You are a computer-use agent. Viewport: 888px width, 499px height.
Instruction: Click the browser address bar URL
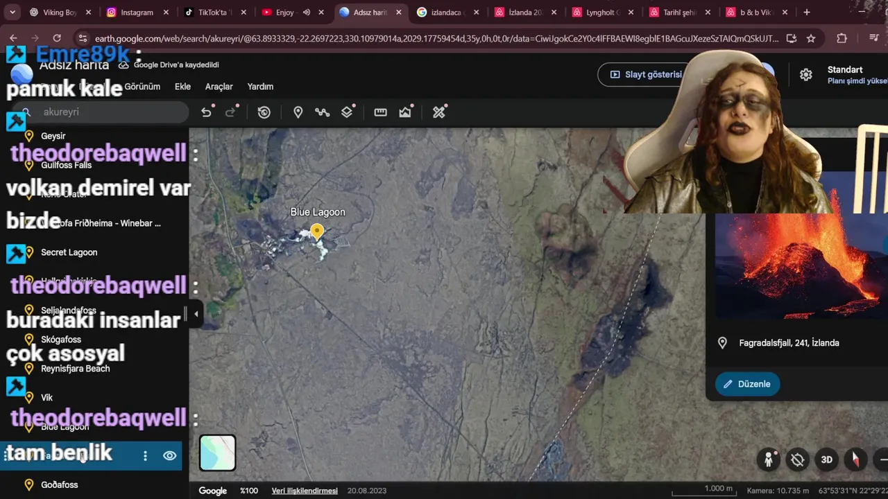[x=436, y=39]
